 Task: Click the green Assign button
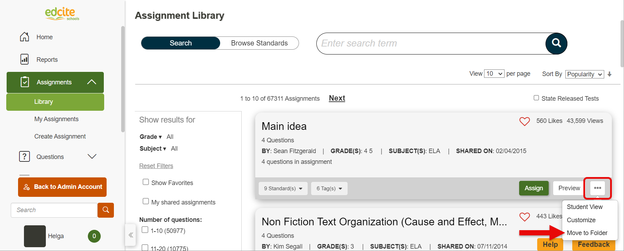[x=534, y=188]
